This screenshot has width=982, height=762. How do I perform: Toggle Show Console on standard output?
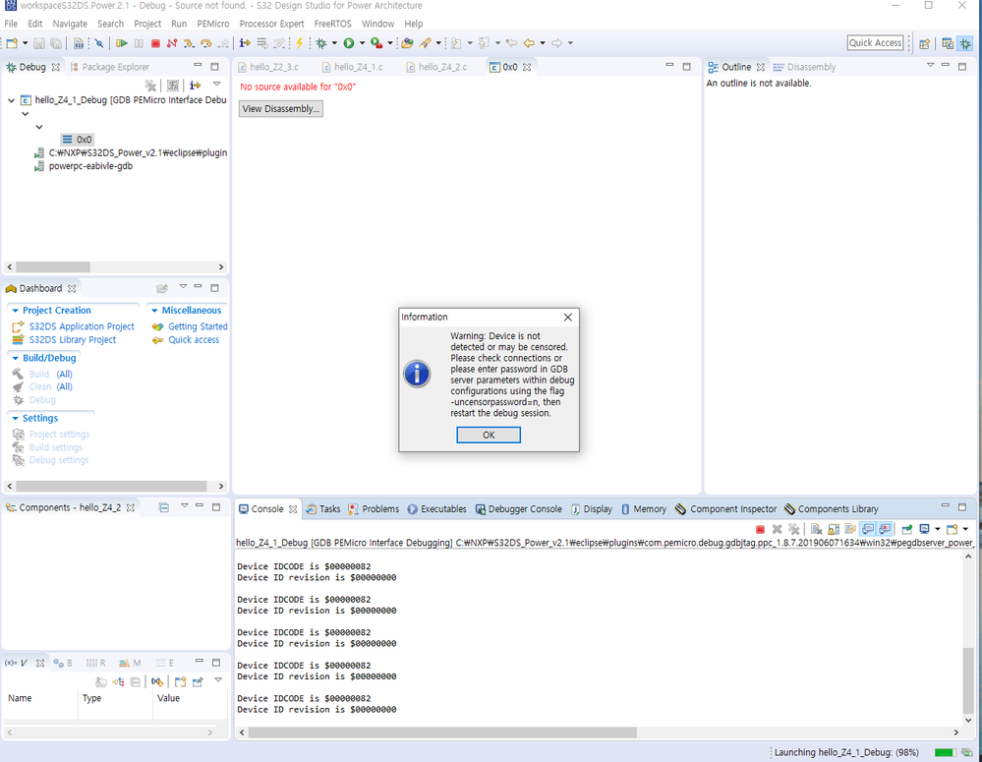pos(868,529)
